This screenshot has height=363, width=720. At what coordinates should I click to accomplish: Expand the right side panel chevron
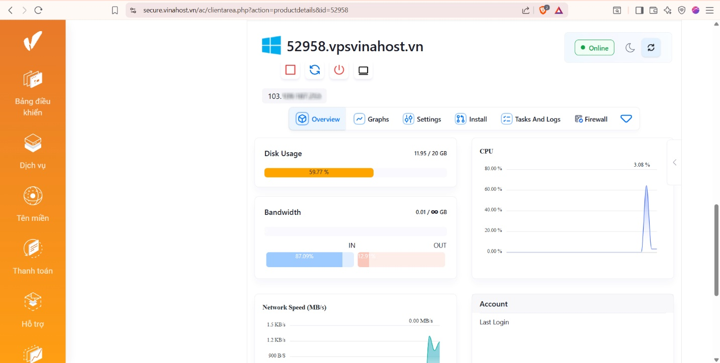click(x=674, y=162)
